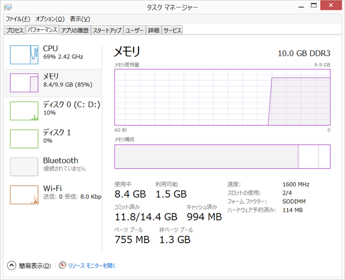Switch to the アプリの履歴 tab
Image resolution: width=345 pixels, height=280 pixels.
(75, 30)
